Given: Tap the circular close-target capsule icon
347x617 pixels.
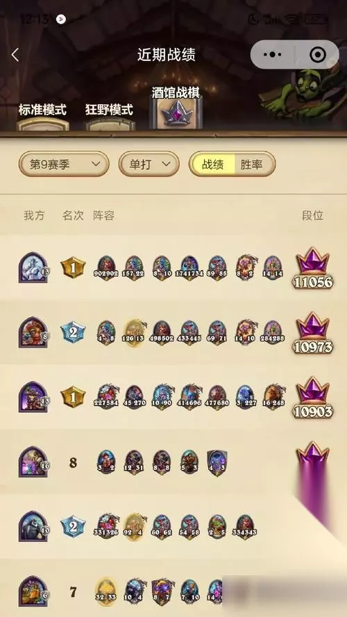Looking at the screenshot, I should [x=318, y=55].
